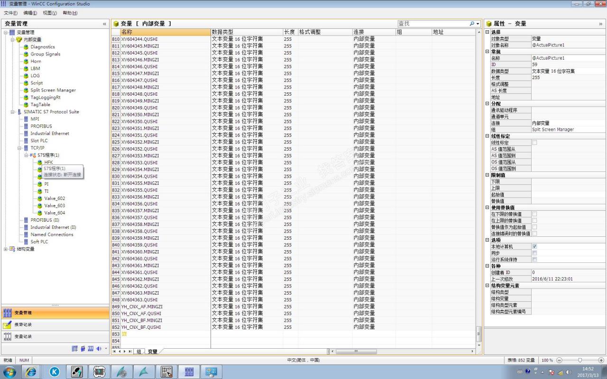
Task: Switch to the 变量 sheet tab
Action: 152,352
